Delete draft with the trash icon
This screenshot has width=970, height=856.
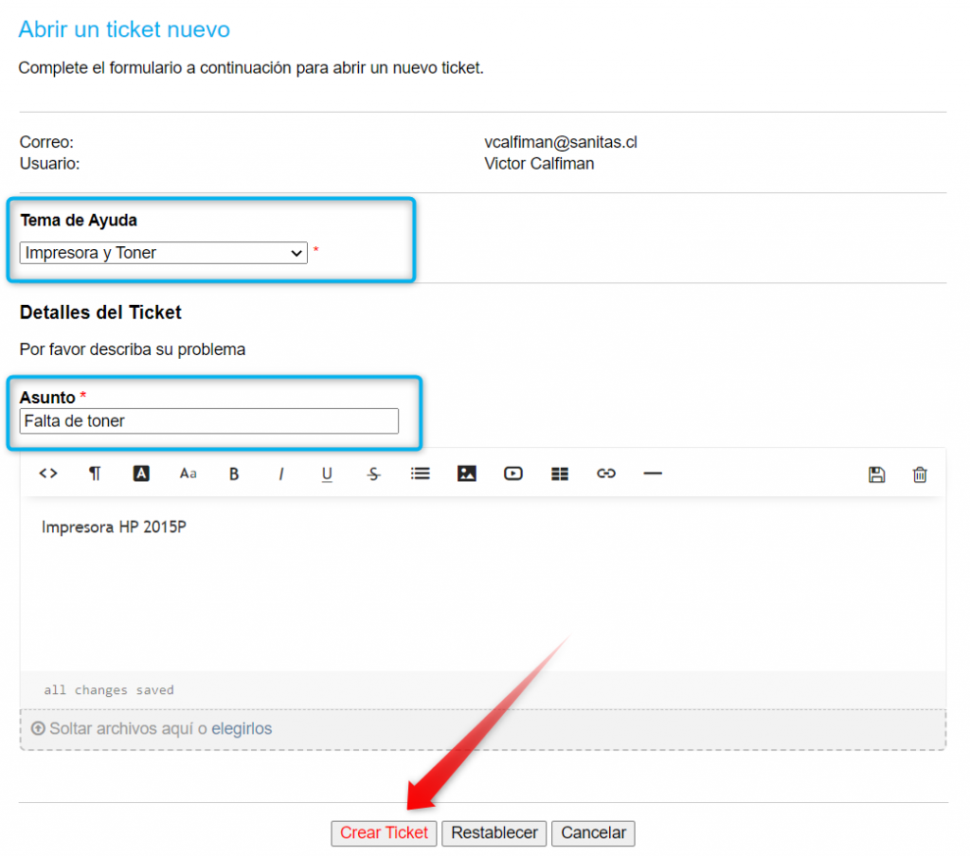(920, 474)
